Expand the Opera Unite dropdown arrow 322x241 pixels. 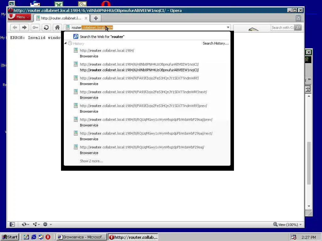point(39,225)
